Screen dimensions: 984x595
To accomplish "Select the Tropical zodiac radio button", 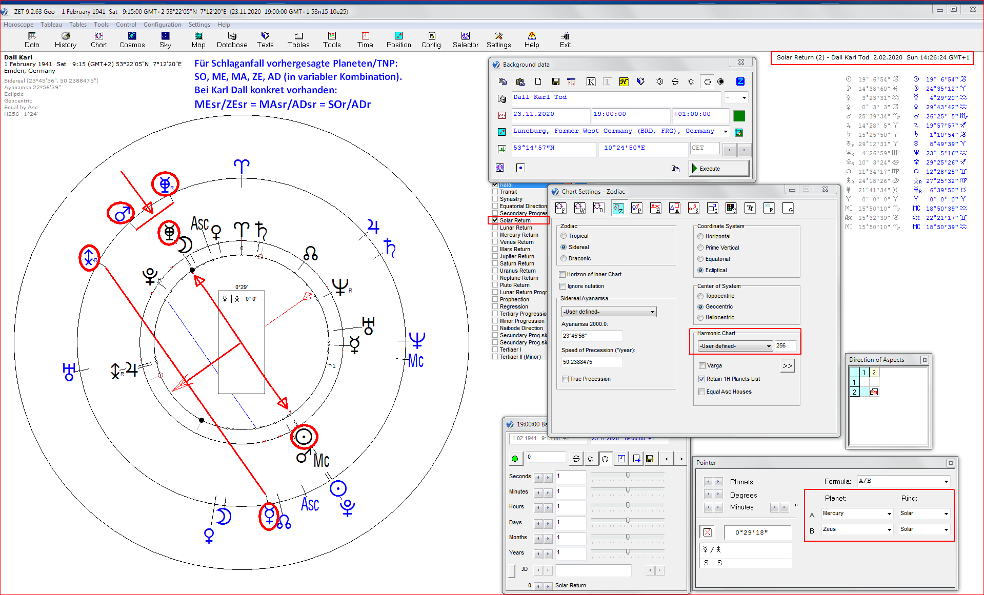I will tap(564, 236).
